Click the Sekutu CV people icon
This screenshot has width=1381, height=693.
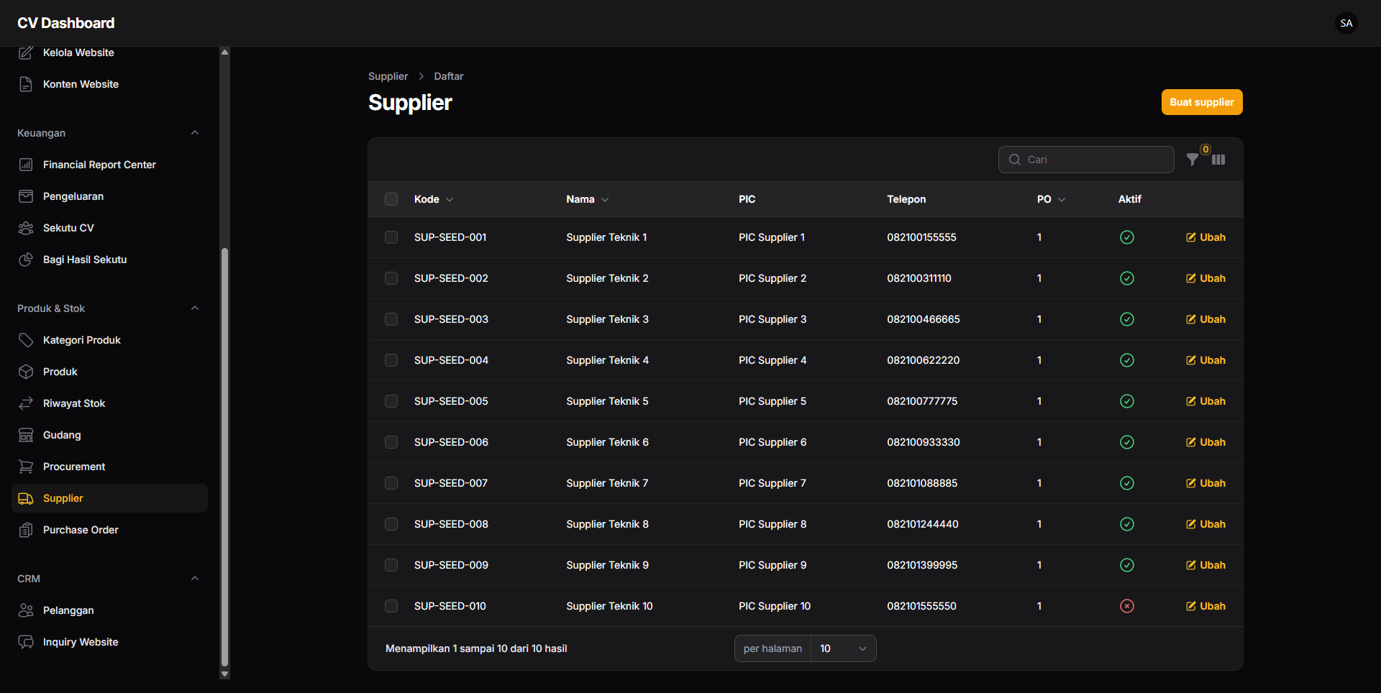coord(26,228)
